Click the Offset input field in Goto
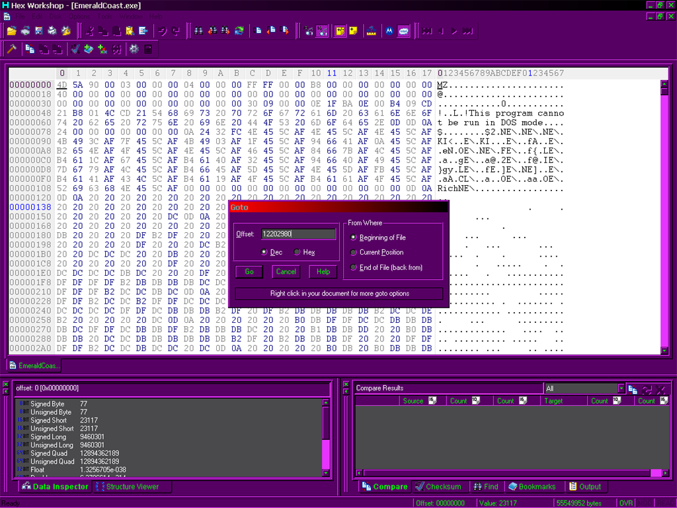Image resolution: width=677 pixels, height=508 pixels. coord(298,233)
